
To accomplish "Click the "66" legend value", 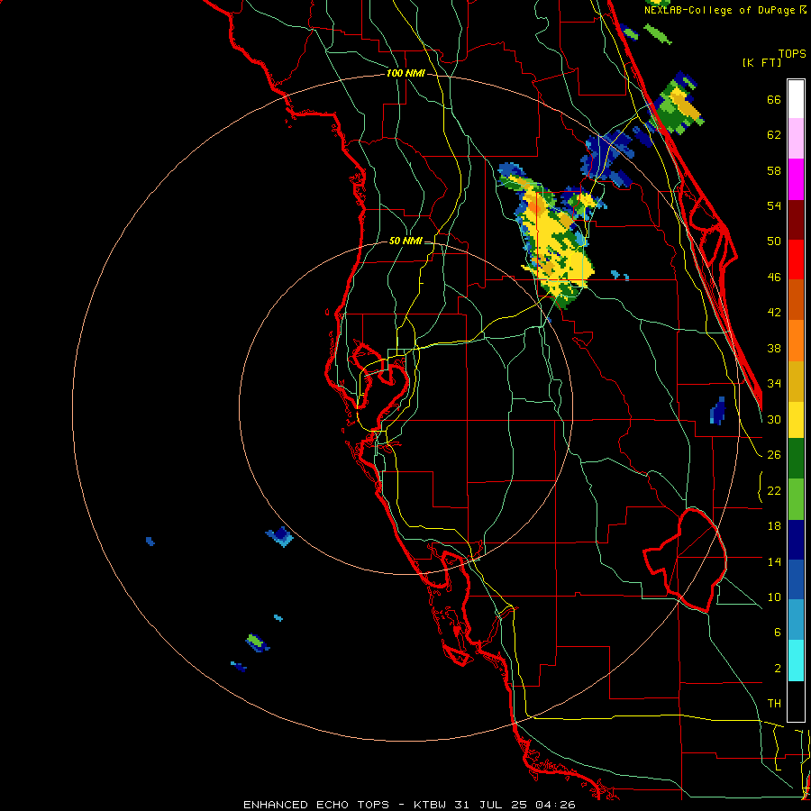I will coord(774,100).
